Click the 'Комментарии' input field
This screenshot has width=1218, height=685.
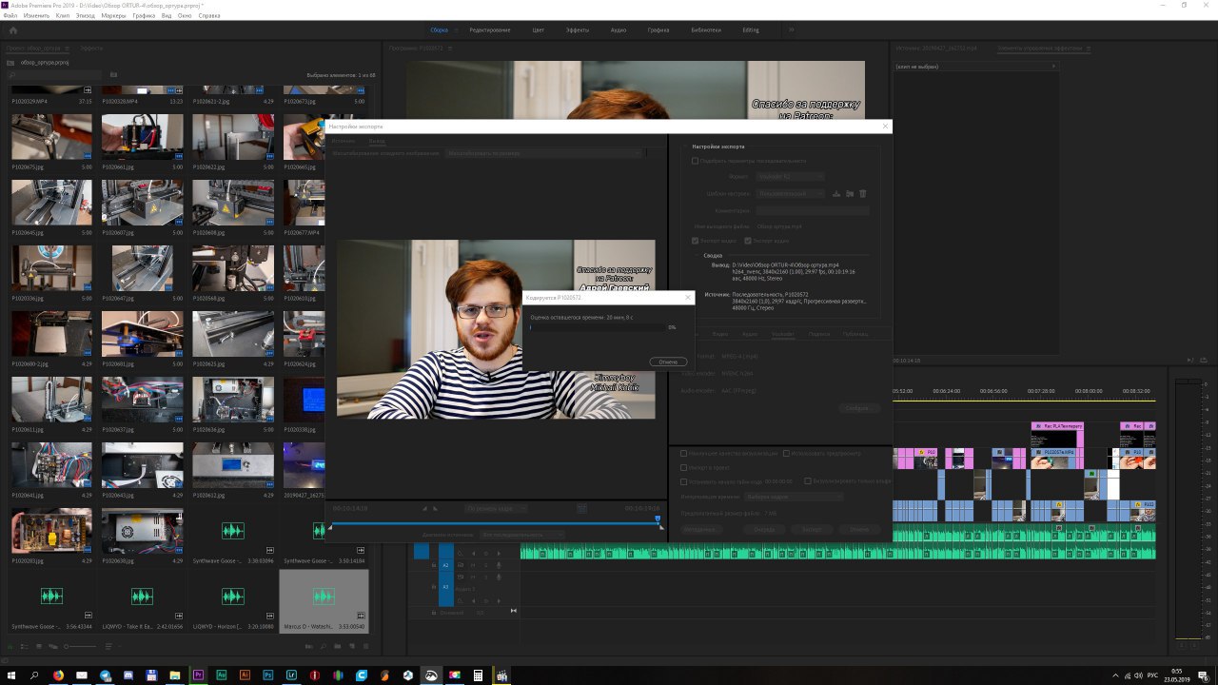click(x=813, y=210)
